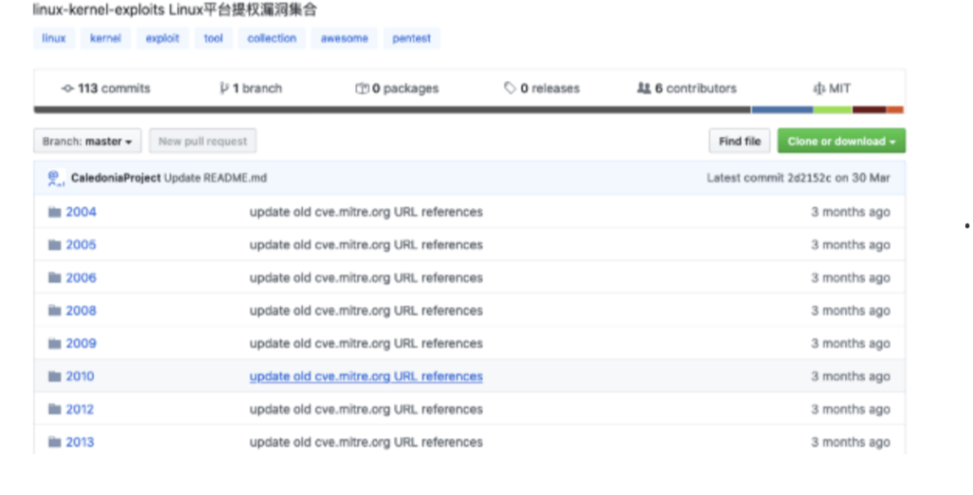This screenshot has width=973, height=495.
Task: Open commit message in 2008 row
Action: (x=366, y=311)
